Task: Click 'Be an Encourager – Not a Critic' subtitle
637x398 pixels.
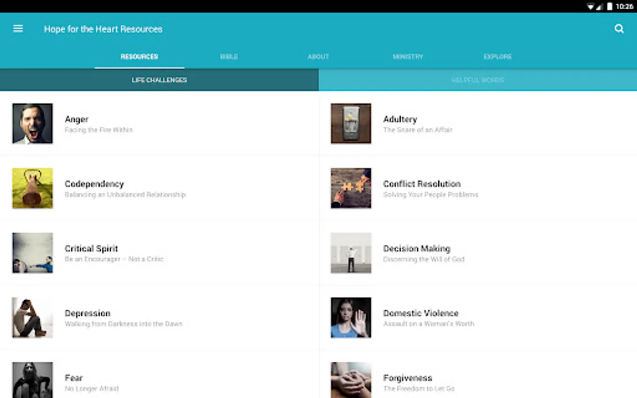Action: [x=114, y=259]
